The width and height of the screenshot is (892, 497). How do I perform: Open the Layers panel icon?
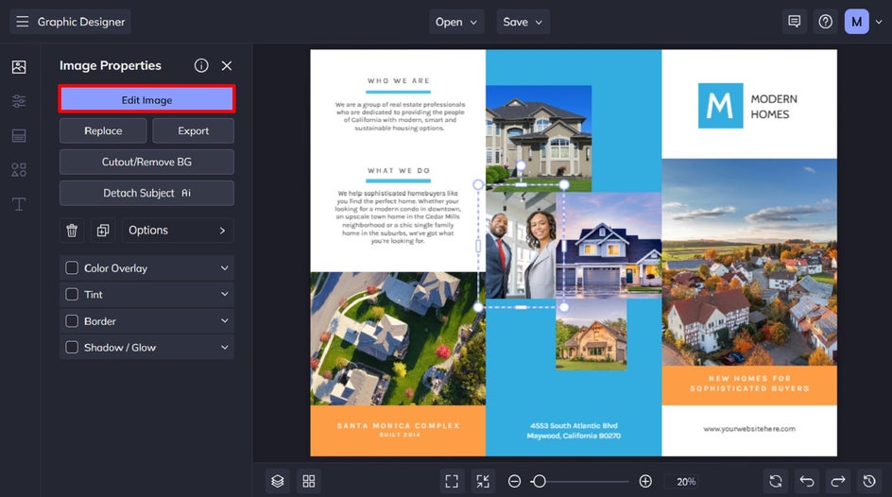pyautogui.click(x=278, y=481)
